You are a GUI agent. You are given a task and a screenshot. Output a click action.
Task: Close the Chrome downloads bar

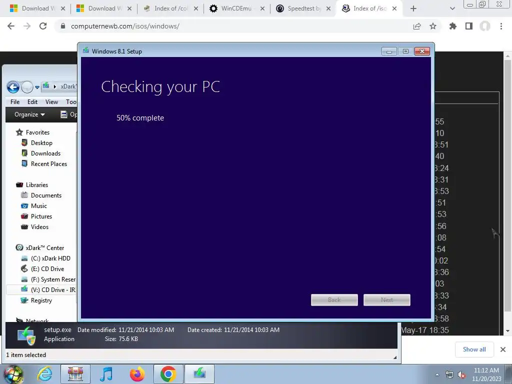coord(503,349)
